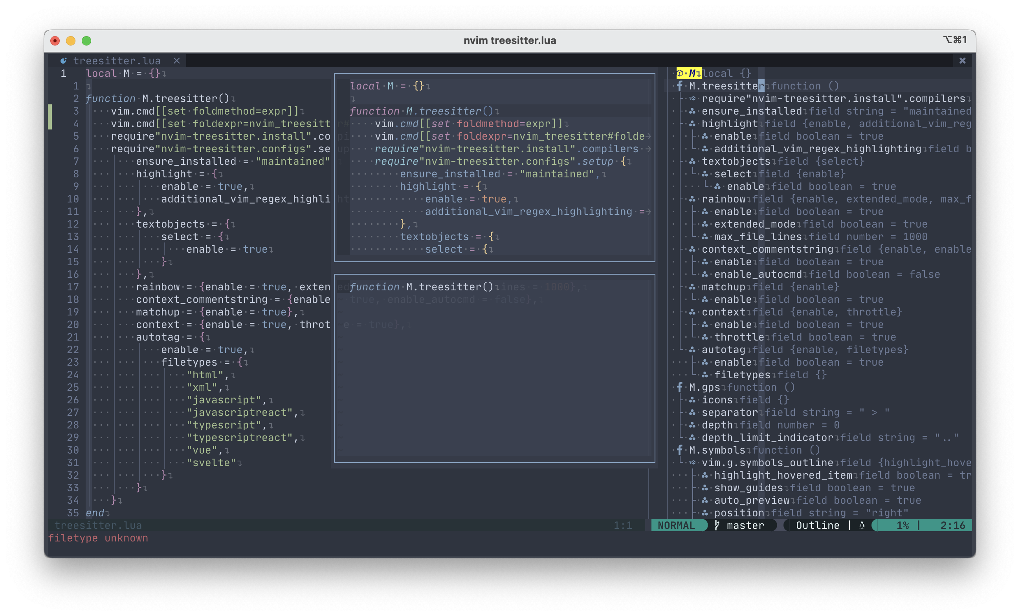Switch to the treesitter.lua tab

tap(117, 60)
